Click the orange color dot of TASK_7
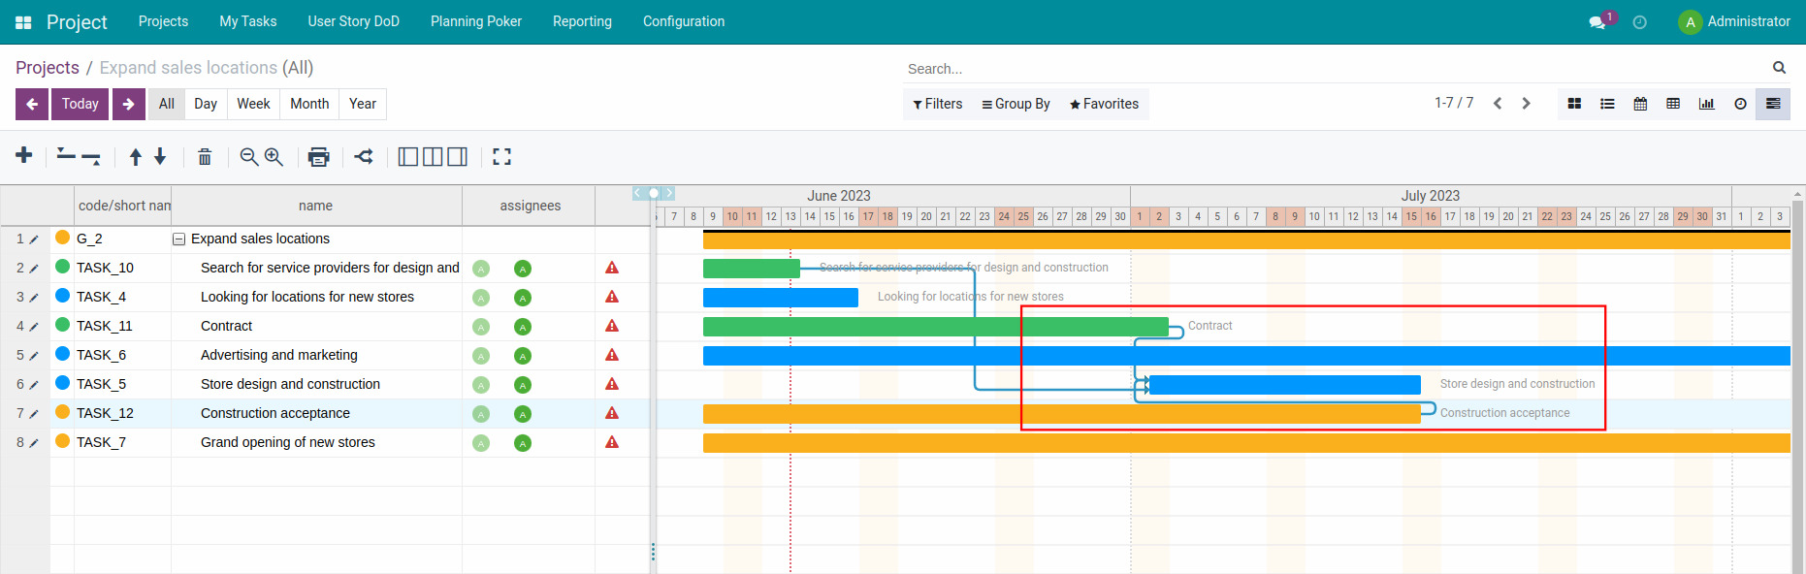This screenshot has width=1806, height=574. click(63, 441)
